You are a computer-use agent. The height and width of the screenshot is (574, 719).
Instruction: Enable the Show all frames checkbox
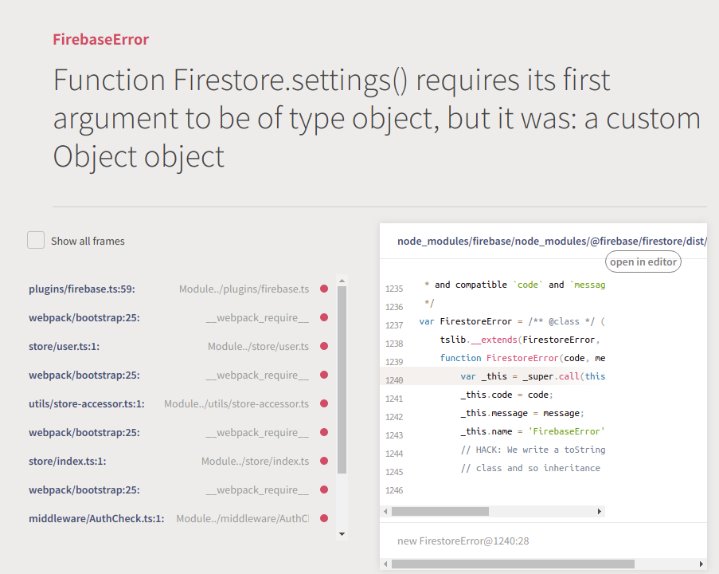35,239
